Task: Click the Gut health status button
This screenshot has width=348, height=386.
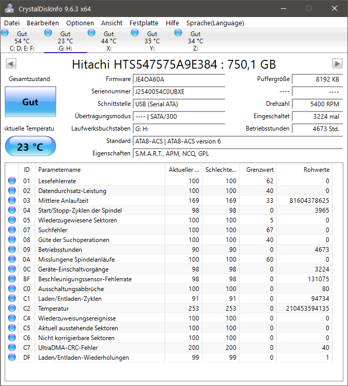Action: [30, 102]
